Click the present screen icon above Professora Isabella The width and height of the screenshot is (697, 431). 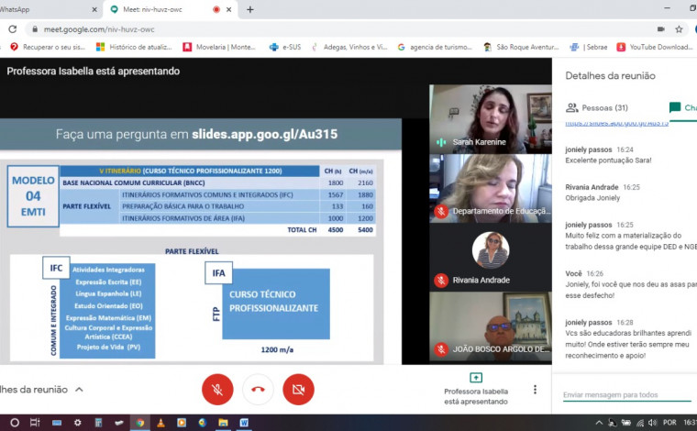pos(475,377)
